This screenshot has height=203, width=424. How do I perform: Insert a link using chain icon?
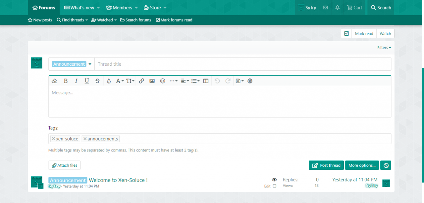coord(141,81)
